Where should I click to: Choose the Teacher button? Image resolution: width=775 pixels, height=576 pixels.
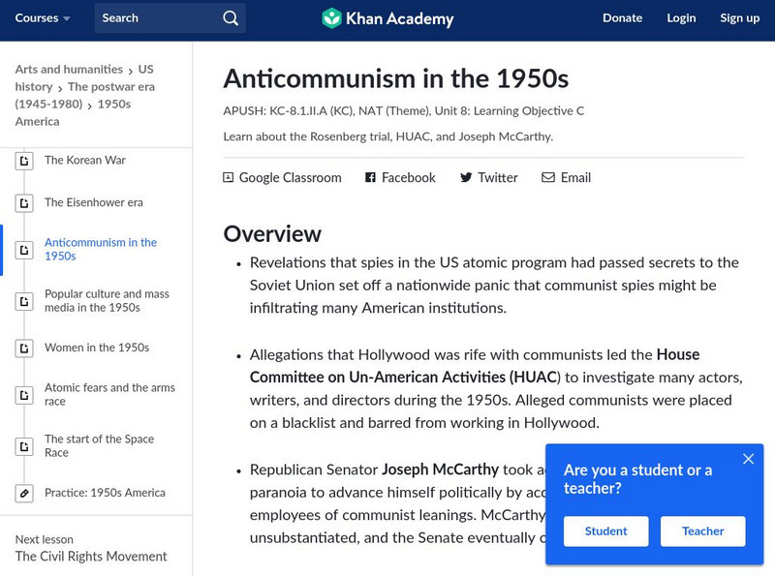[x=702, y=531]
